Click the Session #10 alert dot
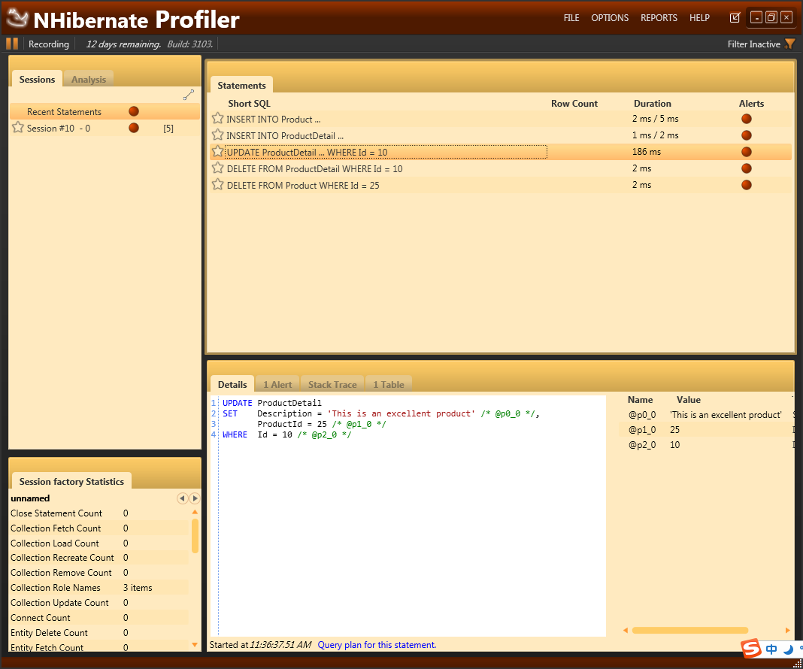This screenshot has width=803, height=669. (134, 128)
